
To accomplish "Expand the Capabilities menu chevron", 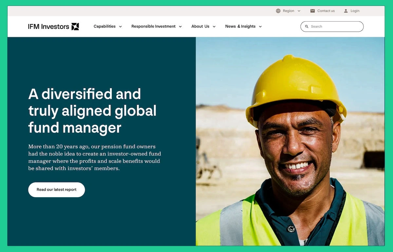I will point(120,26).
